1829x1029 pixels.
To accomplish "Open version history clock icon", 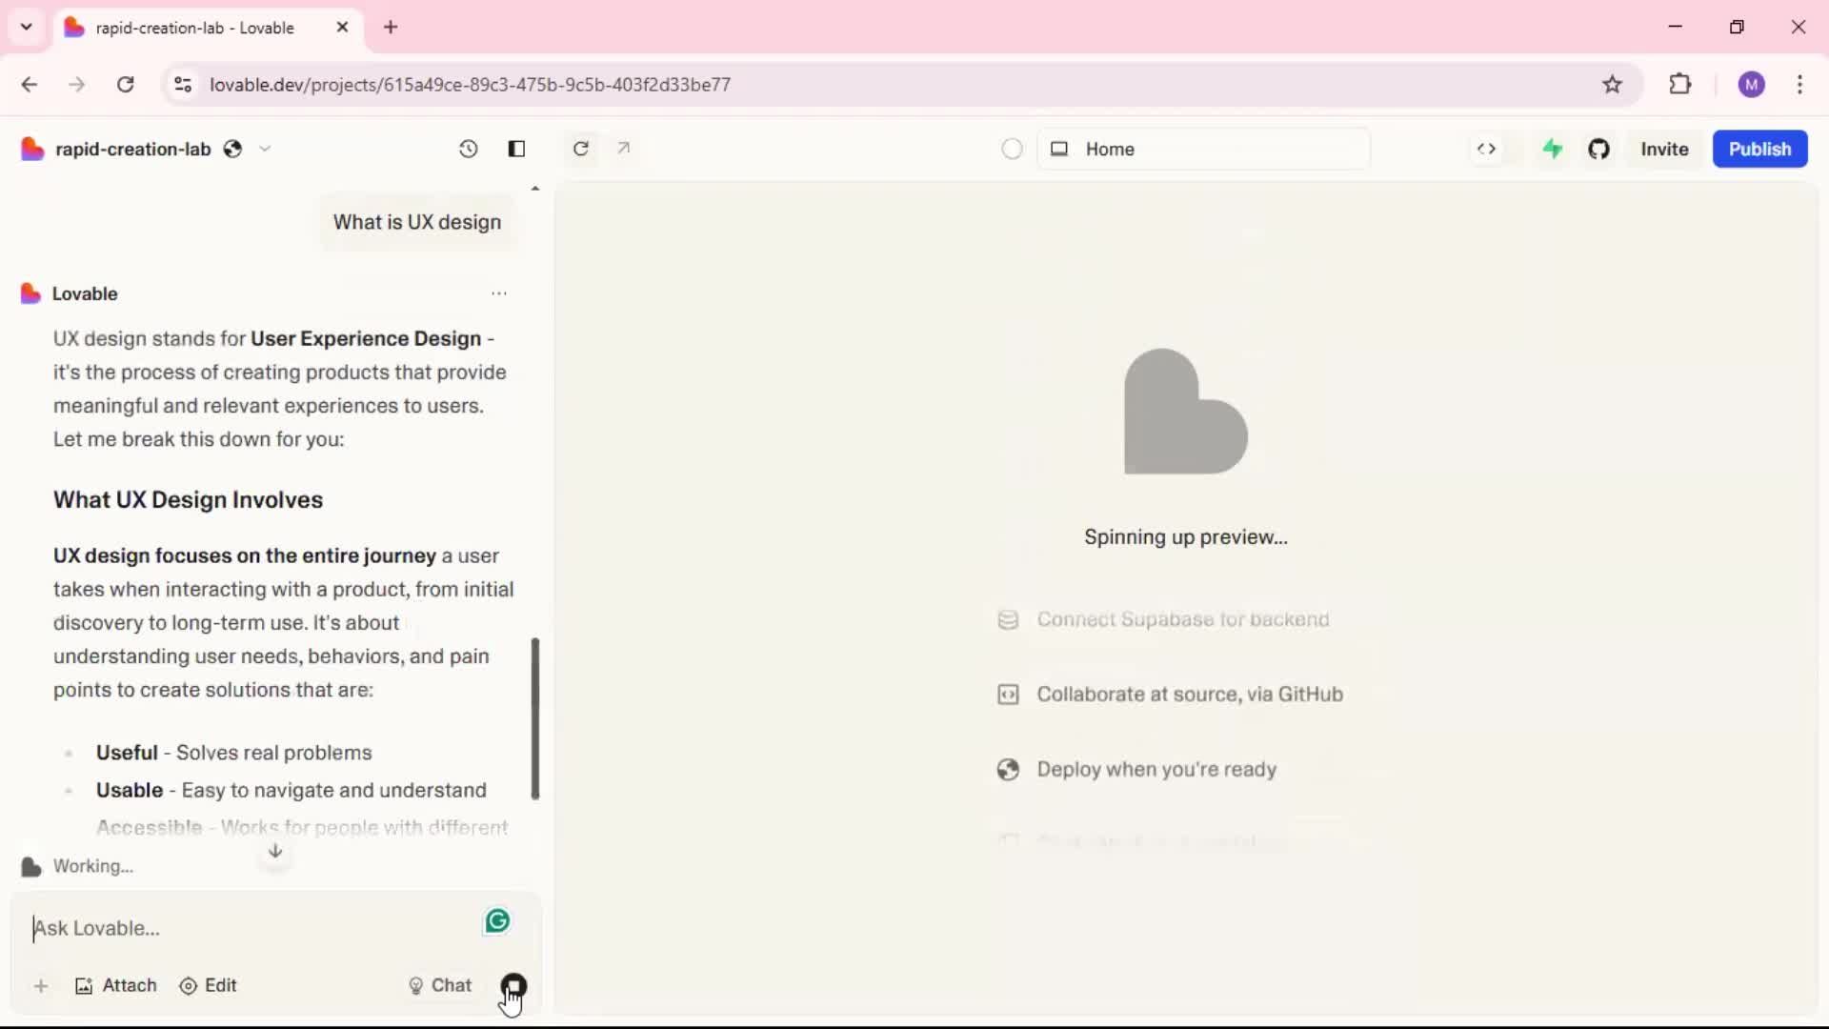I will tap(468, 149).
